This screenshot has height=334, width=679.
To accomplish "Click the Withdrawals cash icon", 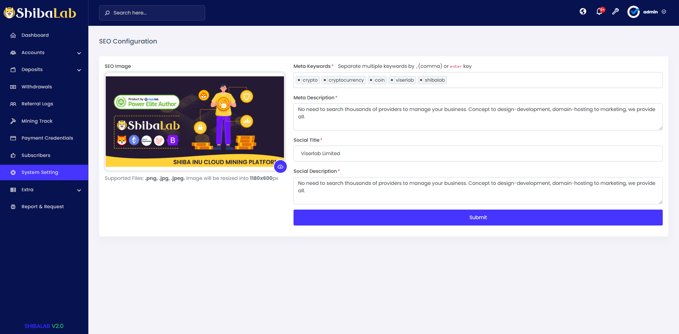I will point(13,87).
